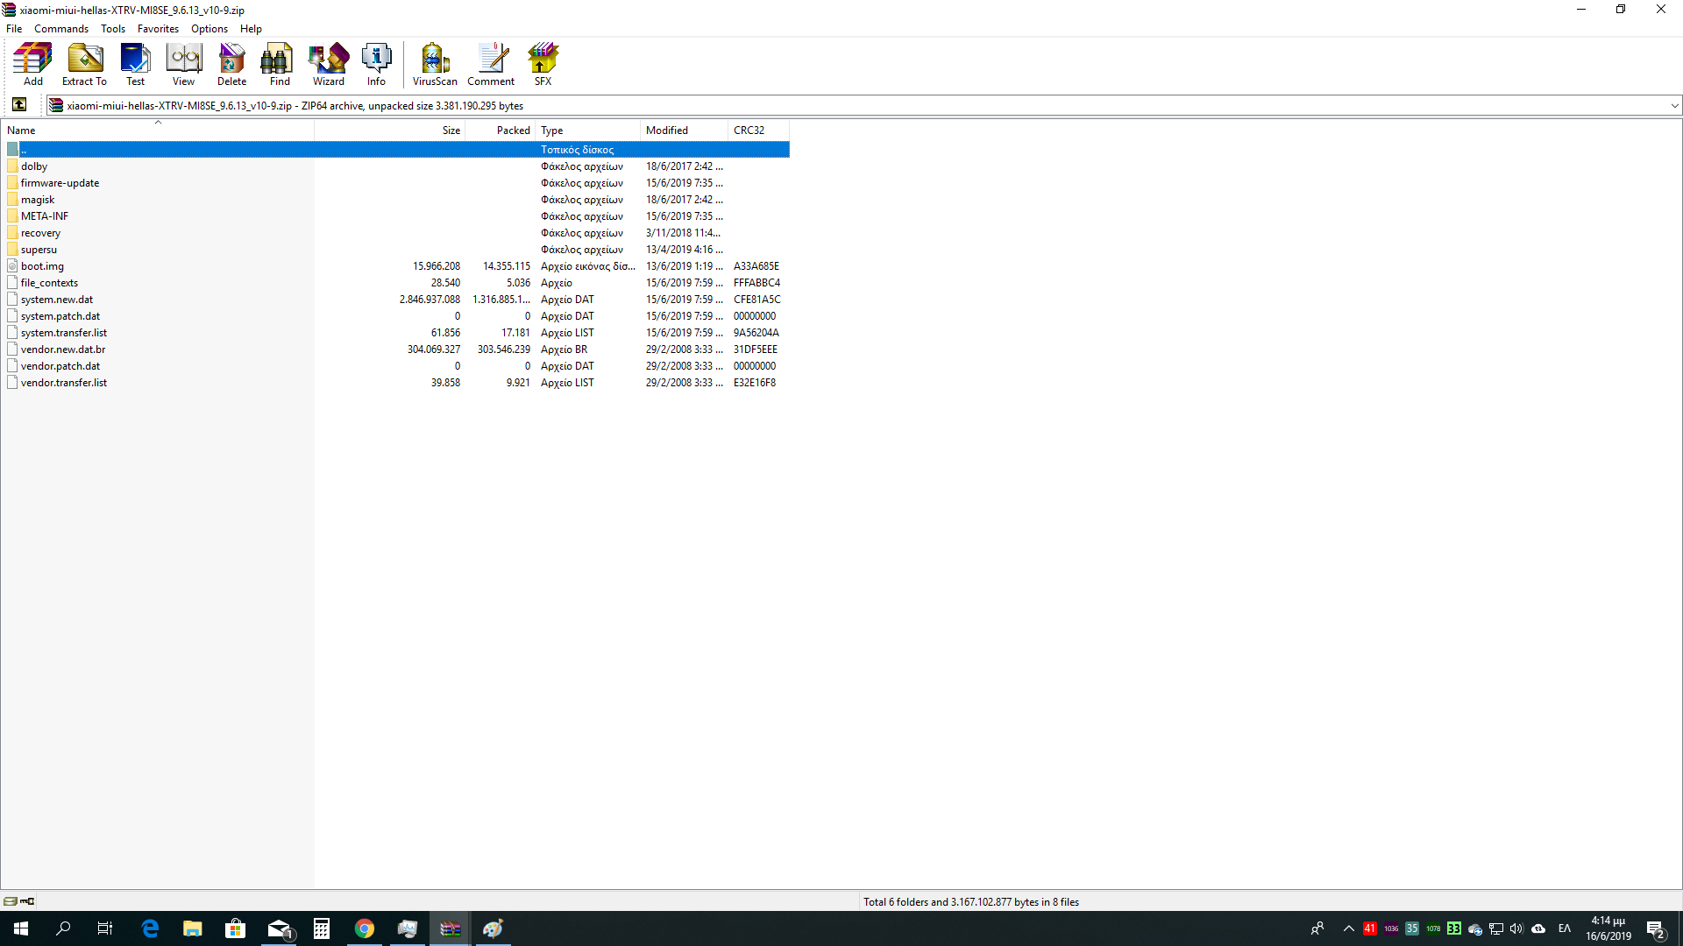1683x946 pixels.
Task: Go up one folder level button
Action: tap(19, 105)
